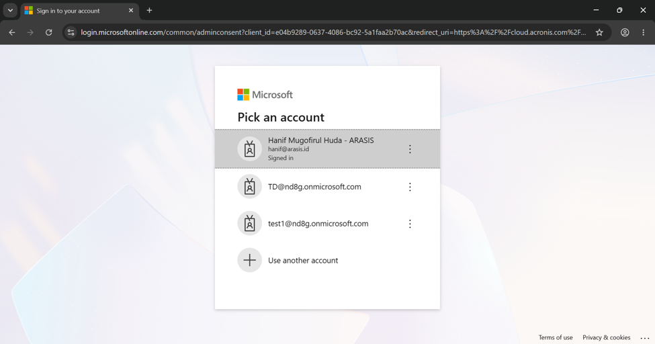655x344 pixels.
Task: Restore down the browser window
Action: coord(619,10)
